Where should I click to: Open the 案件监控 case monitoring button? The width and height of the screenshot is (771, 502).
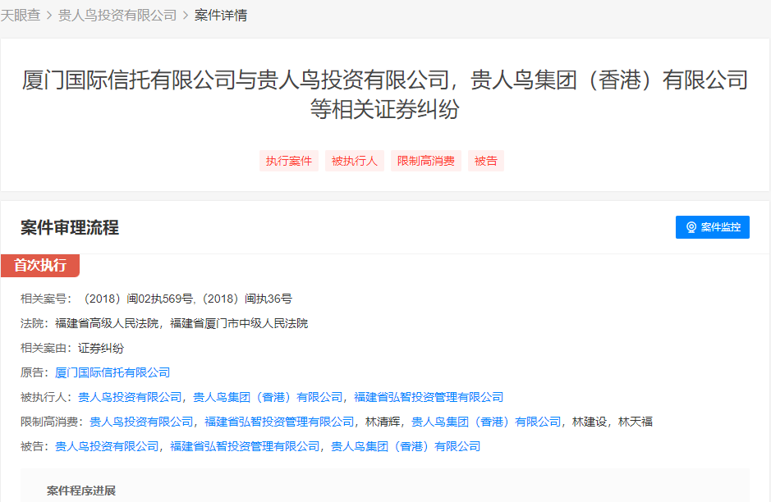[x=713, y=227]
